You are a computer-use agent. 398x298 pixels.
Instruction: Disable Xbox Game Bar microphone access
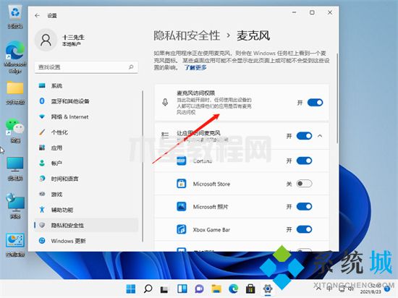pos(304,229)
